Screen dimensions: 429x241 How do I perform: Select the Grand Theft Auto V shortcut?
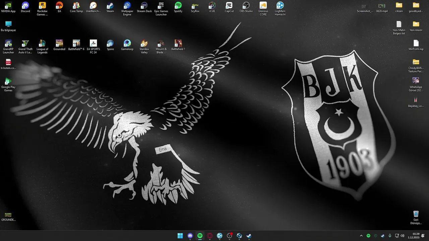[25, 47]
